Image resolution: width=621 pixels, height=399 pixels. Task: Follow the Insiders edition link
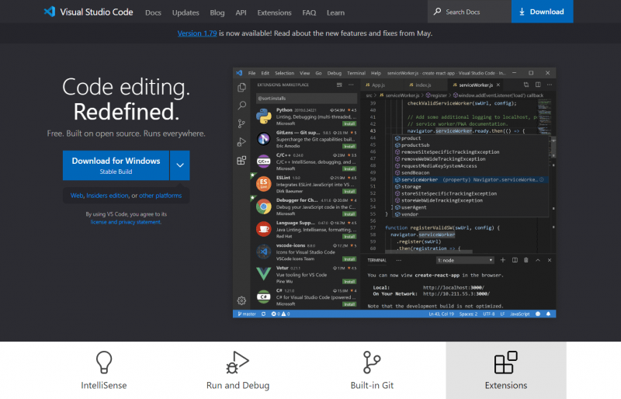pos(107,196)
